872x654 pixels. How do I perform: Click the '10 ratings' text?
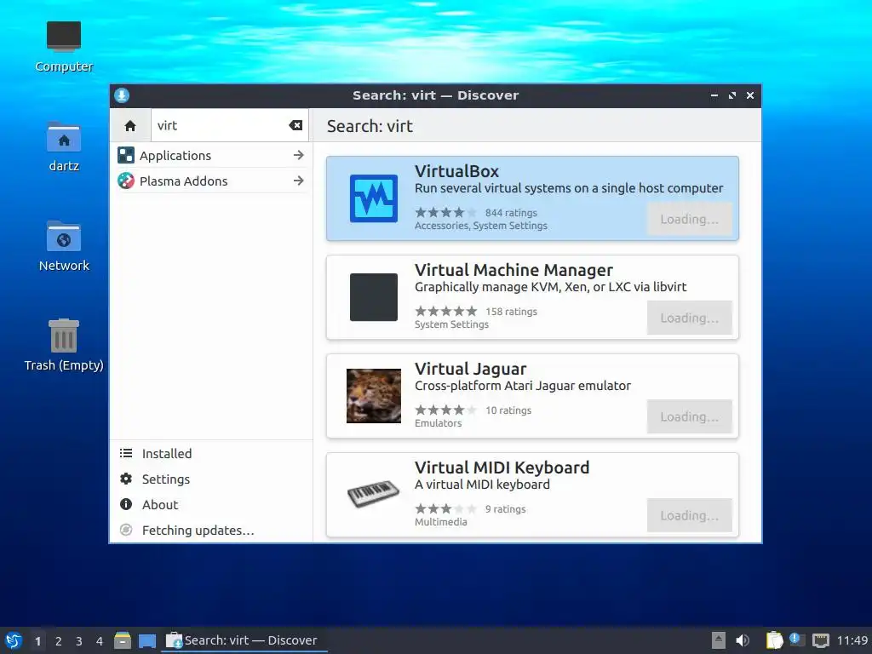[x=508, y=410]
